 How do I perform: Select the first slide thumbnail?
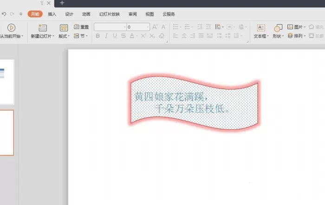click(x=7, y=82)
